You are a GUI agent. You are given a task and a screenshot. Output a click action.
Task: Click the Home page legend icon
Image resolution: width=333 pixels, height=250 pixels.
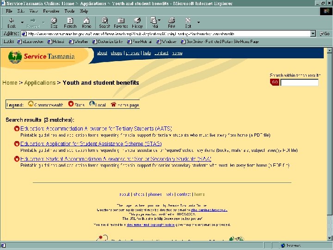114,104
